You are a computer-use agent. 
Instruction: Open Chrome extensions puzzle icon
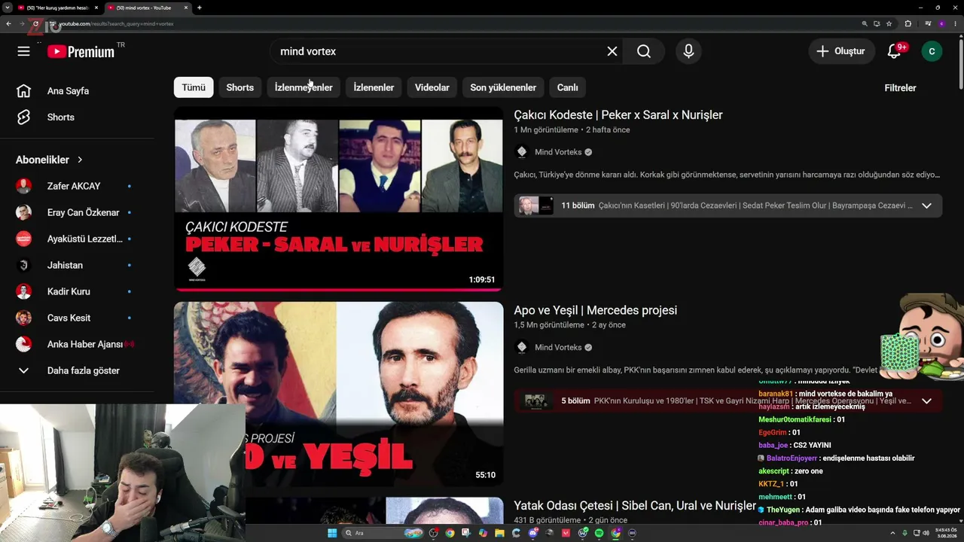[x=908, y=23]
